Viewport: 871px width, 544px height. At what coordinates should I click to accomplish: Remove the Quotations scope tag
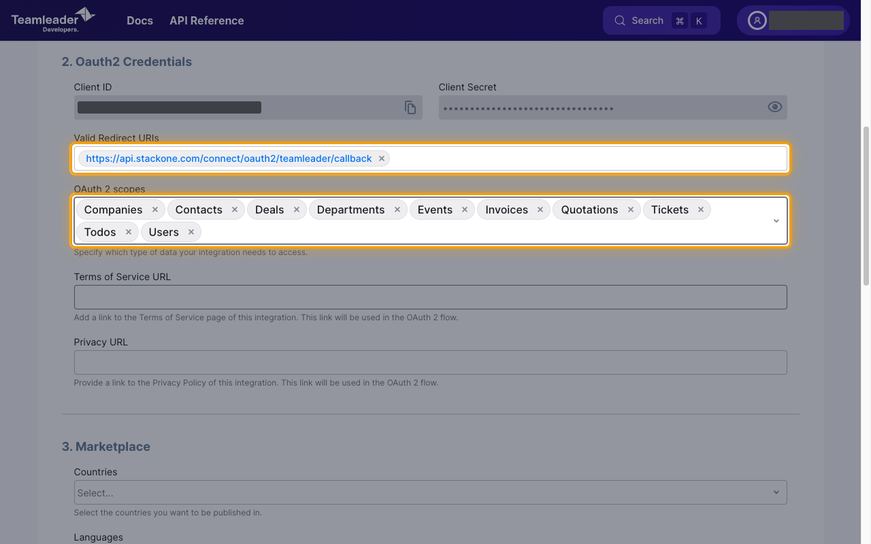[x=631, y=209]
